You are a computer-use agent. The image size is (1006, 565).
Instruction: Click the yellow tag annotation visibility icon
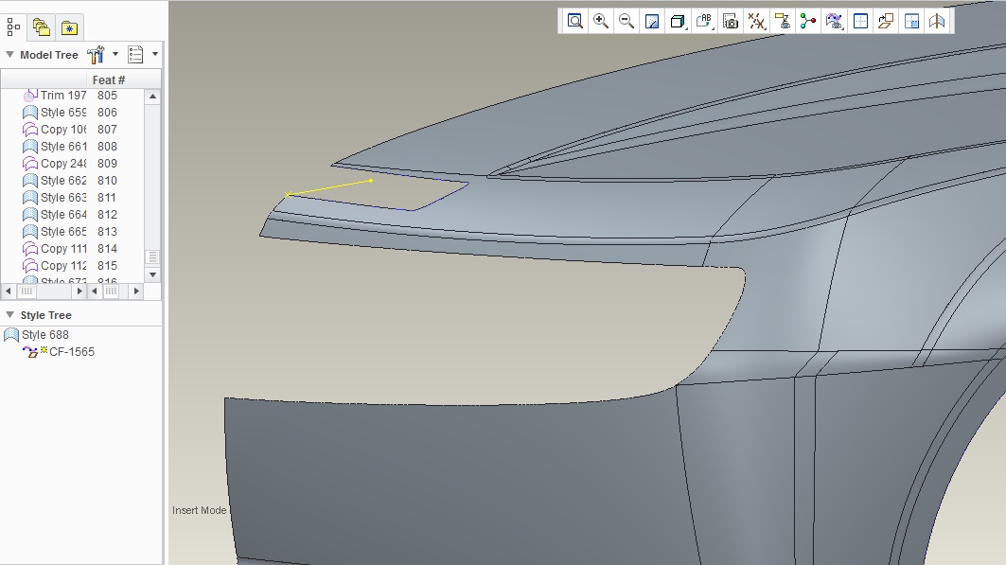(782, 21)
